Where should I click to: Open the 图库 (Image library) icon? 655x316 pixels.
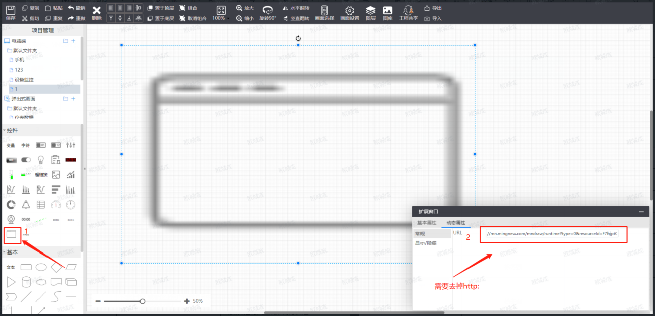388,12
